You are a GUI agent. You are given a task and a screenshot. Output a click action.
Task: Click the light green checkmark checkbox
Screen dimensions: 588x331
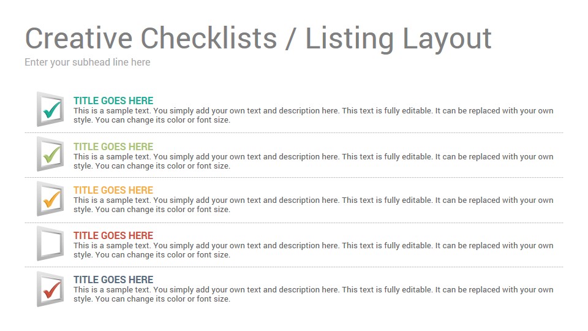point(50,154)
